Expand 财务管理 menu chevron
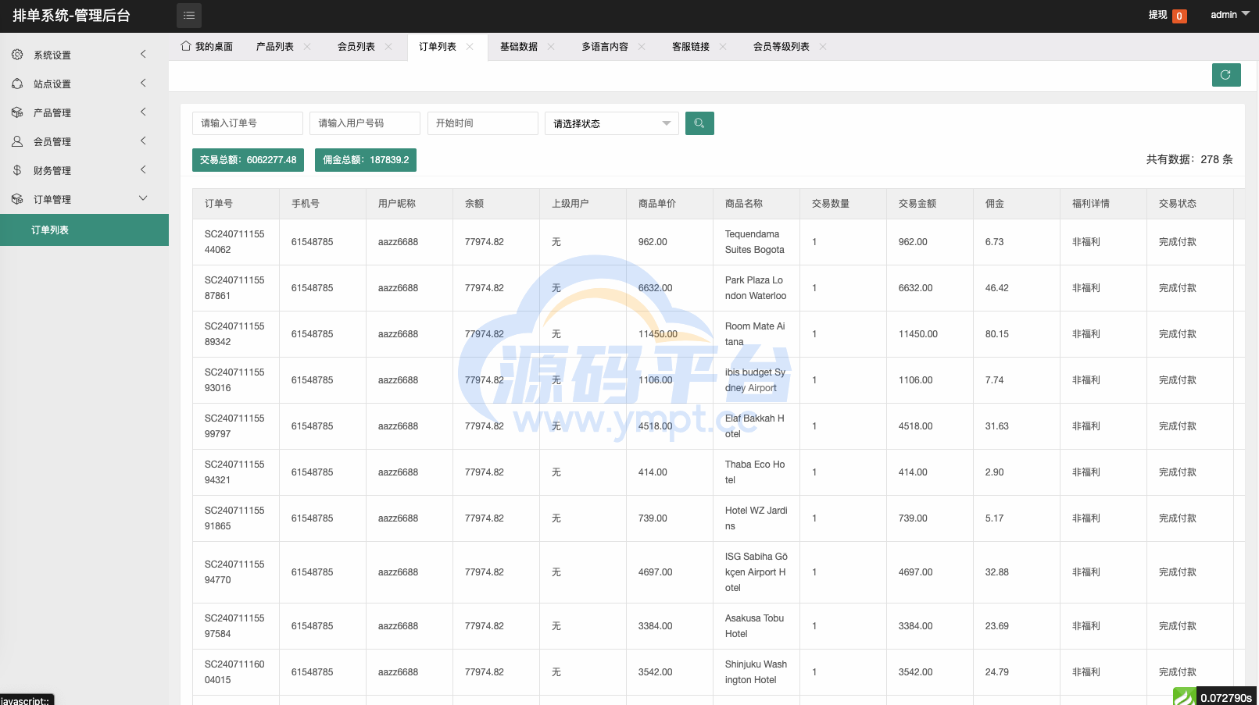 tap(143, 169)
